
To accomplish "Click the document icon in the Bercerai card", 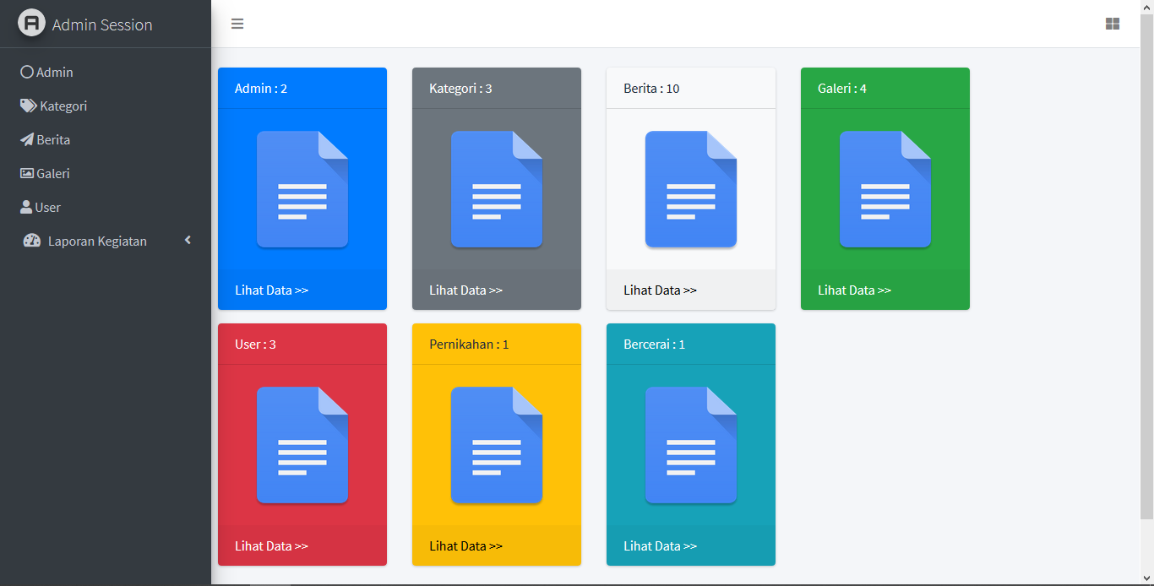I will [691, 445].
